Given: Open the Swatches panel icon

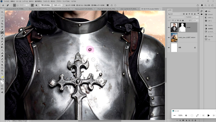Looking at the screenshot, I should [210, 14].
